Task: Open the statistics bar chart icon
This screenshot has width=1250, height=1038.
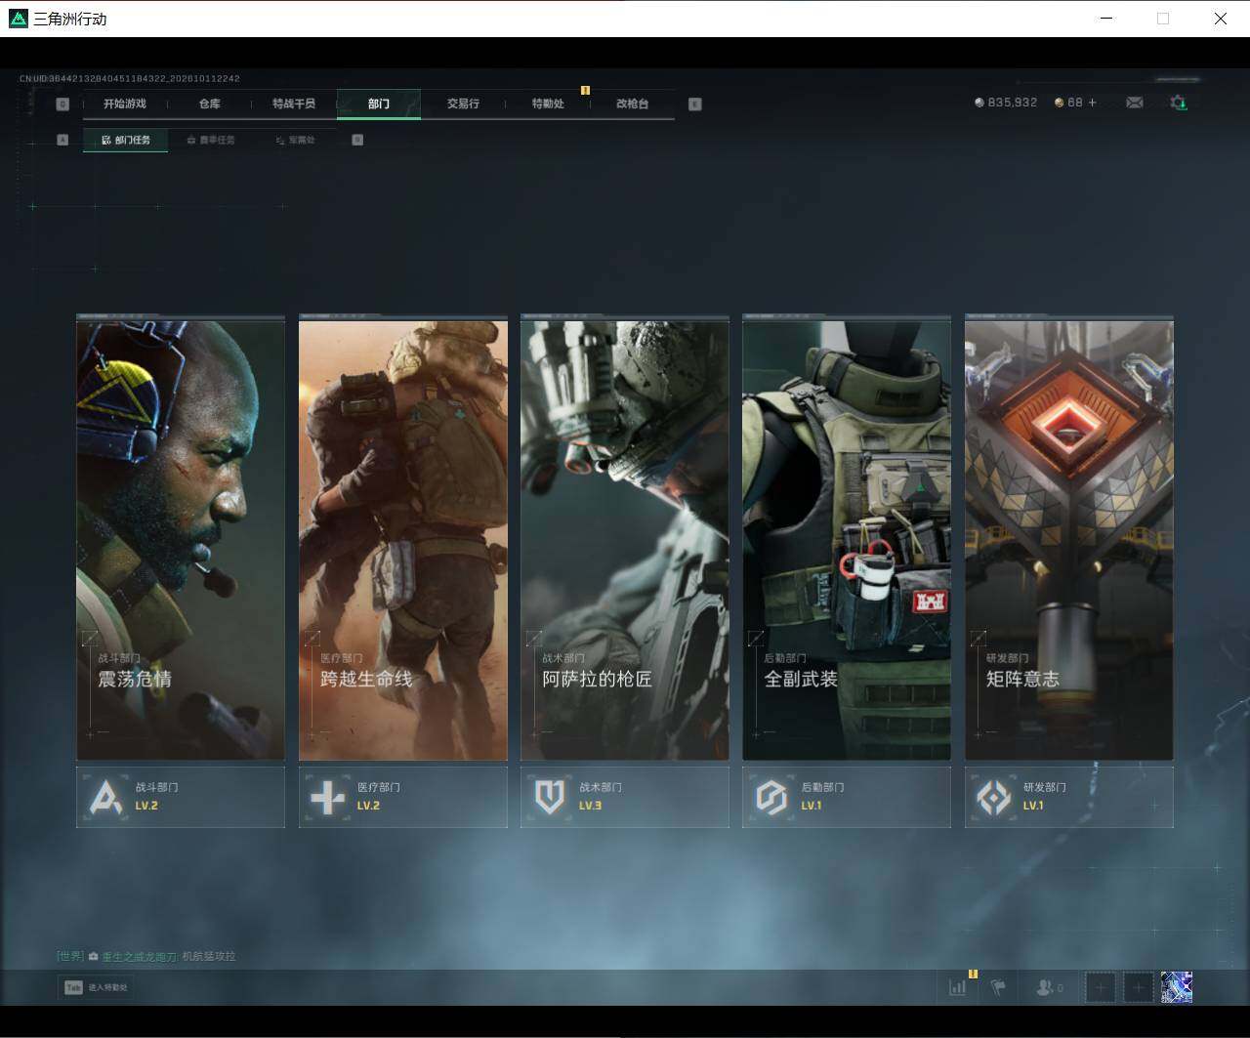Action: point(958,987)
